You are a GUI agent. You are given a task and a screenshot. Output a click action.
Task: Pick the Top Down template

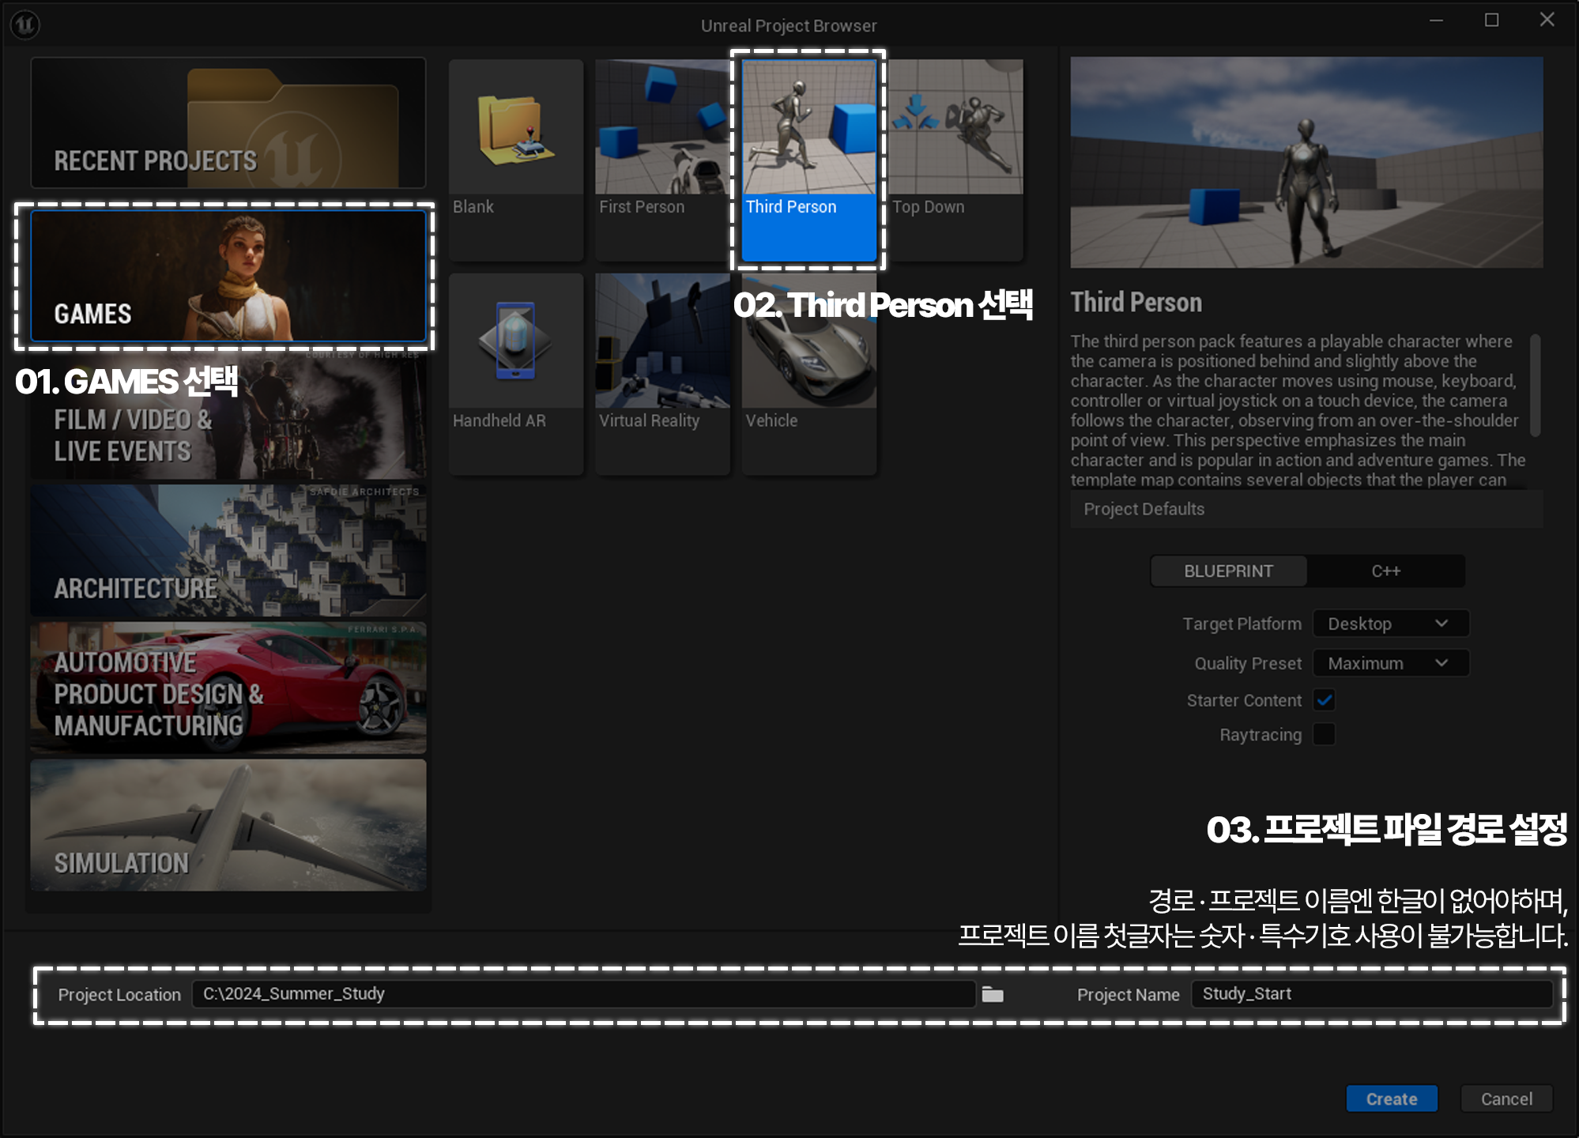[955, 160]
